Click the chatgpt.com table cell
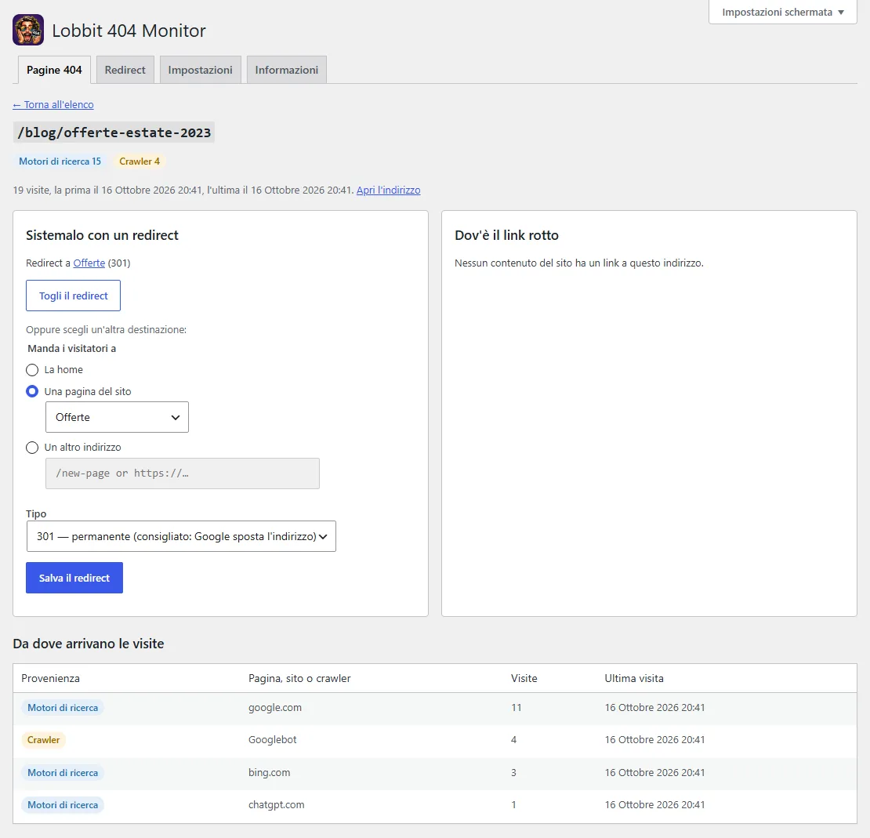 (277, 805)
